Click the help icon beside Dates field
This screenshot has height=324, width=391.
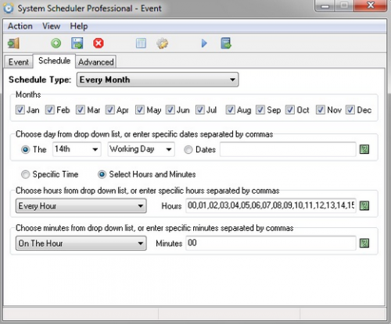(x=364, y=149)
